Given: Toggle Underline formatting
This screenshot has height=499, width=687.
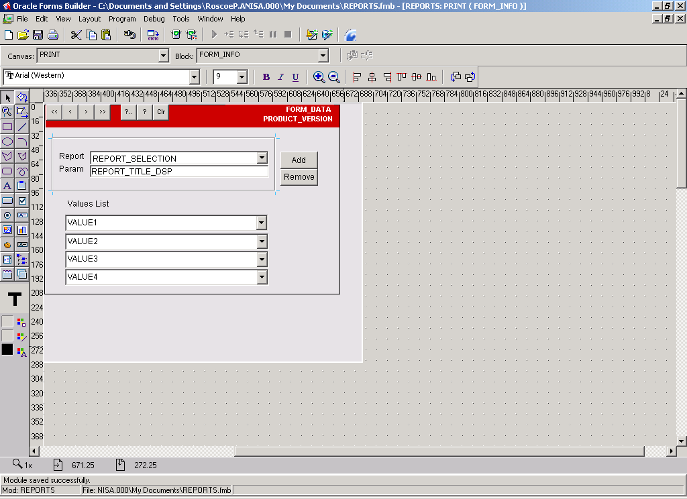Looking at the screenshot, I should coord(296,77).
